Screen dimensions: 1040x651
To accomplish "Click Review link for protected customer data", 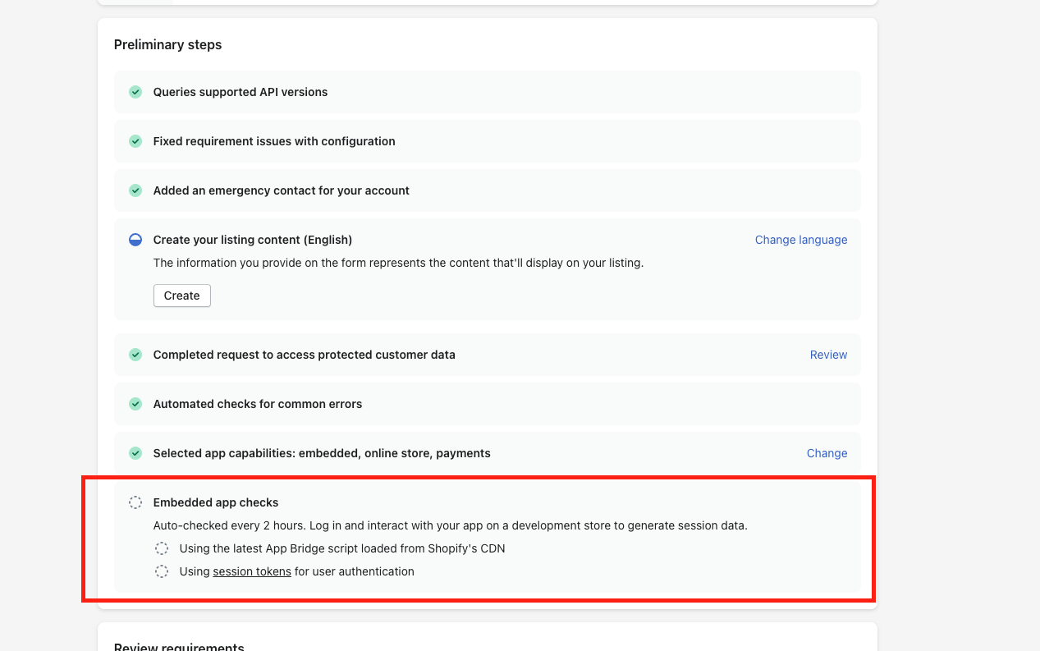I will click(828, 355).
